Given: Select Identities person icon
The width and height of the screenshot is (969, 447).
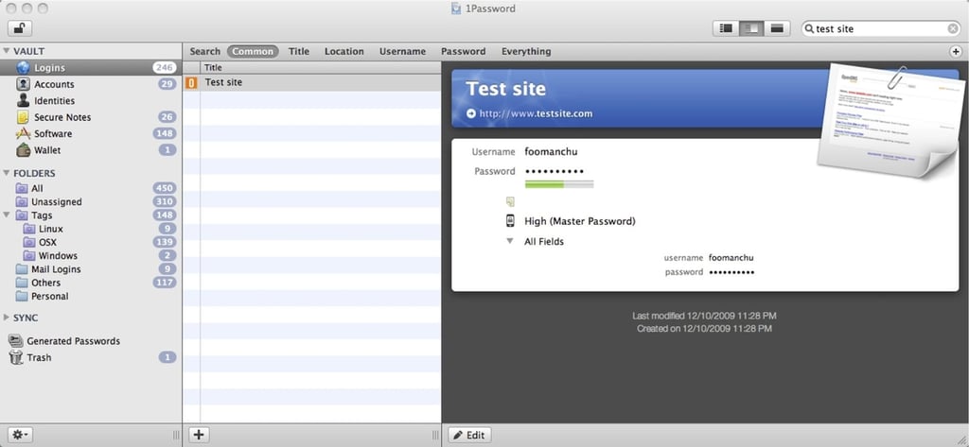Looking at the screenshot, I should point(23,100).
